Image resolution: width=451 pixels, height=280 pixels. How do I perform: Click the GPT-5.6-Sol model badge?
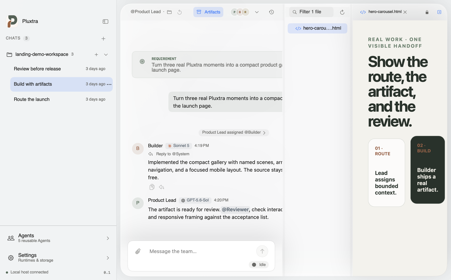[195, 200]
